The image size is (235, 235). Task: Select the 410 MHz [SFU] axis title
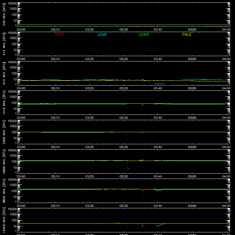[x=4, y=44]
